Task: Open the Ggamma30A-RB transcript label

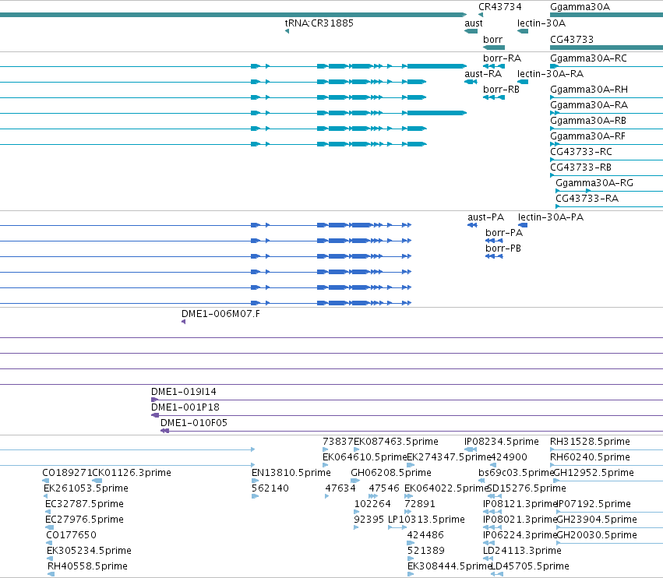Action: tap(587, 121)
